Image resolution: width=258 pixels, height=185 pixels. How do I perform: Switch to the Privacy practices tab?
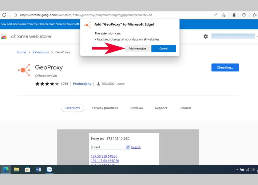click(x=105, y=108)
